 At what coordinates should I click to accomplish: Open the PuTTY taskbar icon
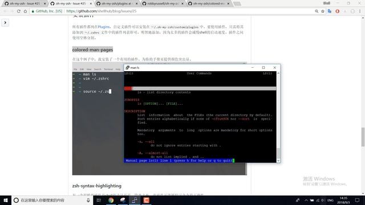135,200
